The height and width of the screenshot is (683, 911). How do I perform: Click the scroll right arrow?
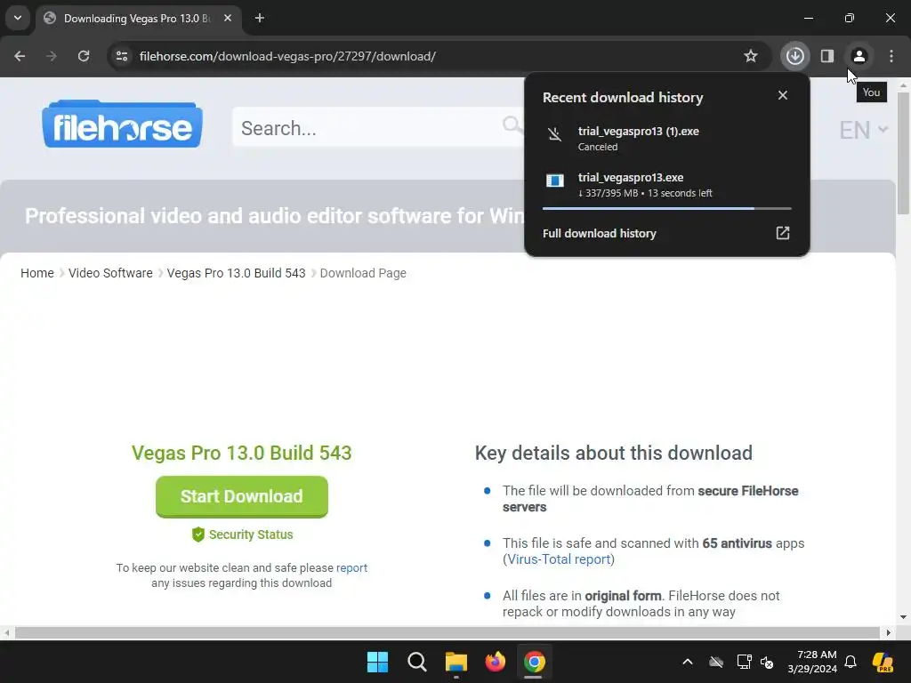tap(888, 632)
